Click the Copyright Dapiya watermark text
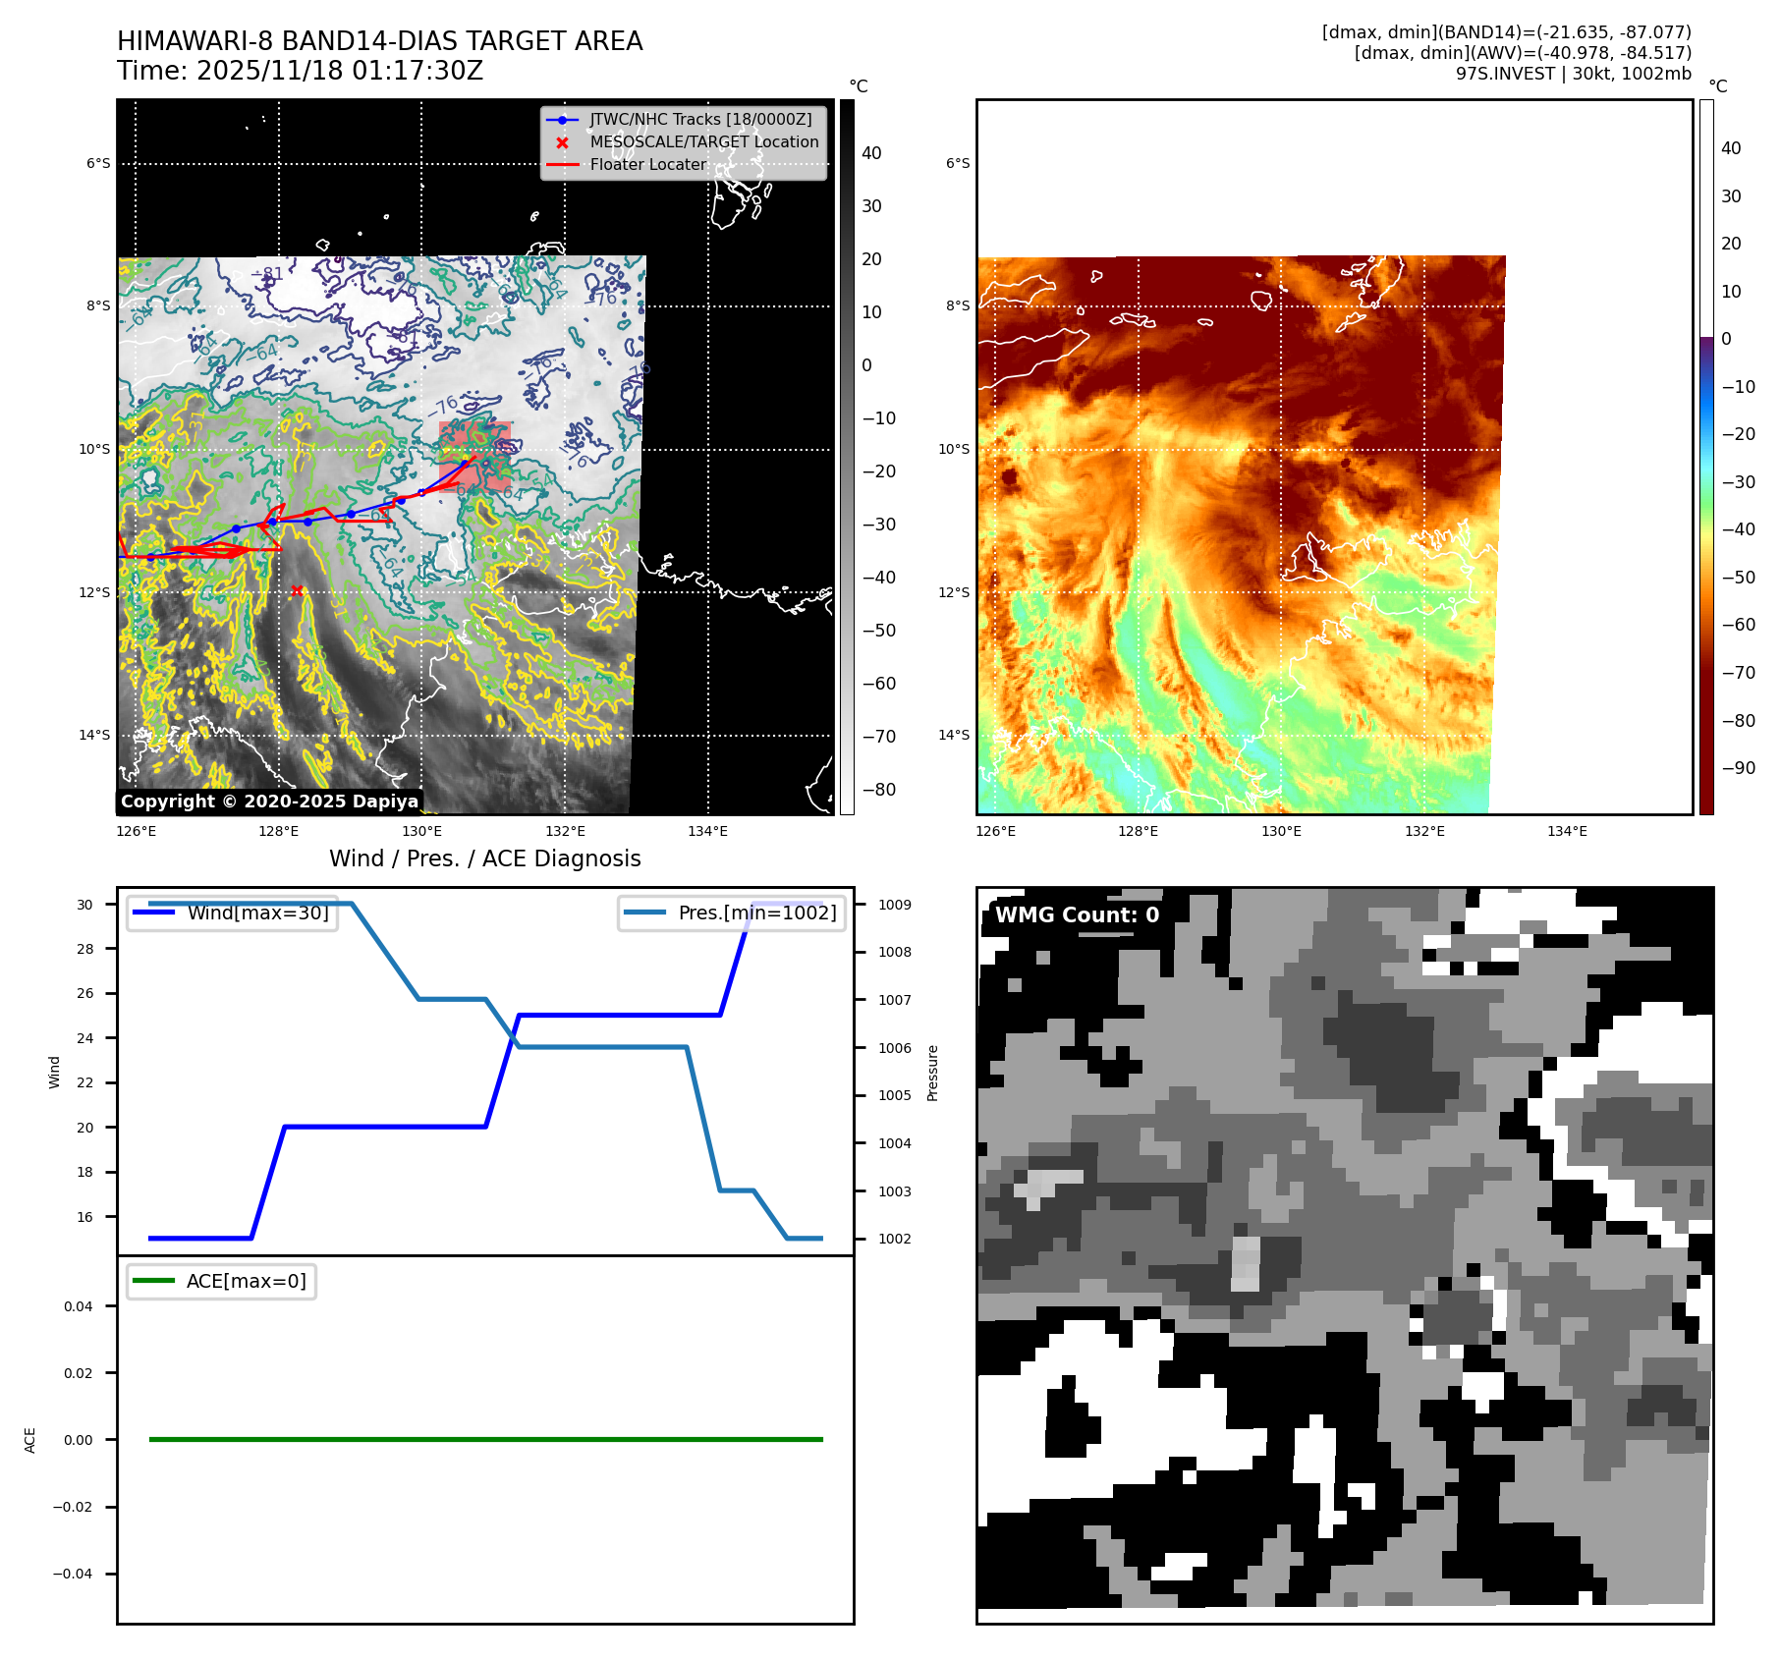 pos(269,802)
